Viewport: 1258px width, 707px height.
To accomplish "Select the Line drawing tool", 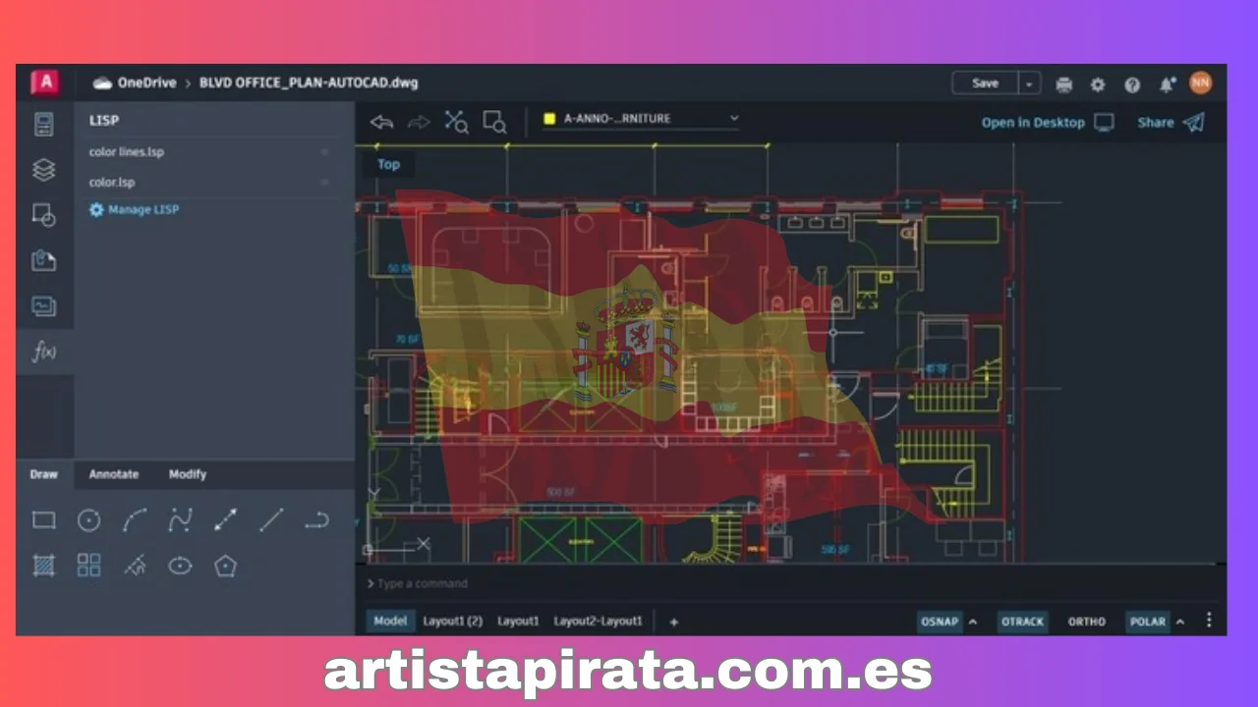I will tap(271, 519).
